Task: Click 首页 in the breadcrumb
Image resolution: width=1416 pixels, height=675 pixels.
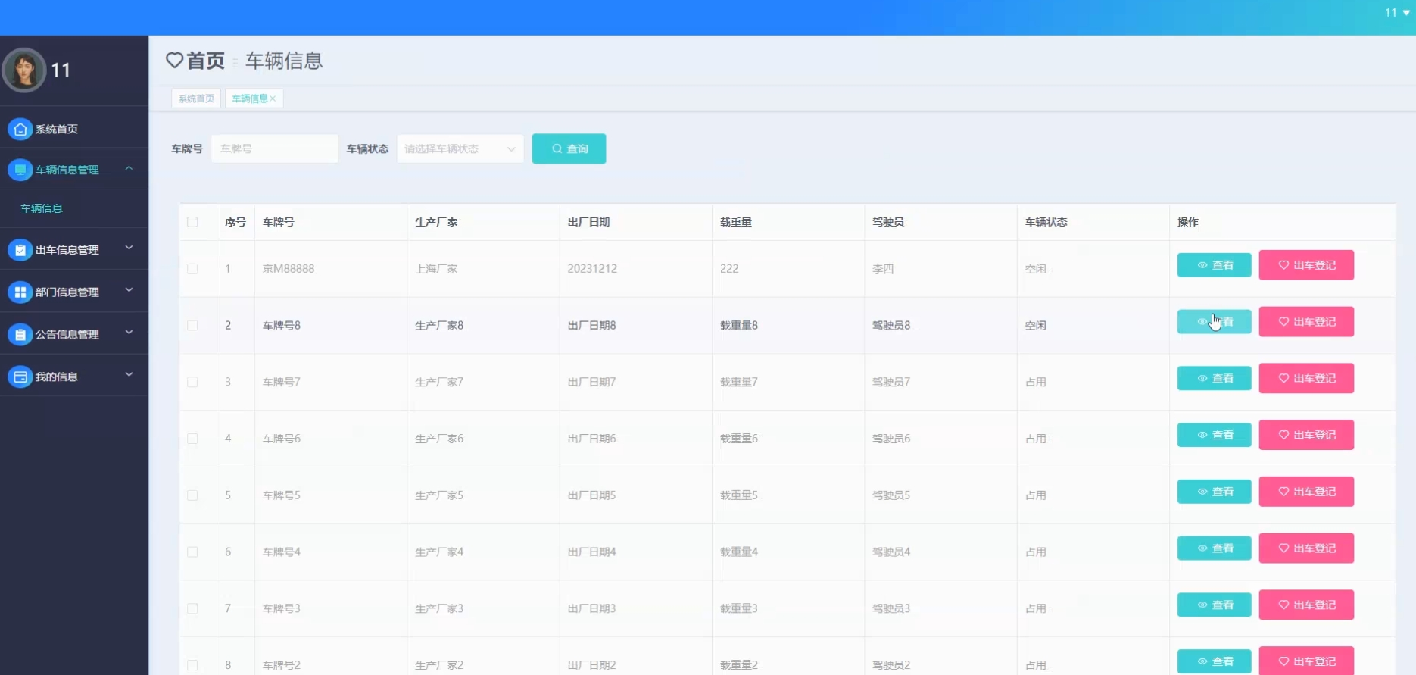Action: point(206,61)
